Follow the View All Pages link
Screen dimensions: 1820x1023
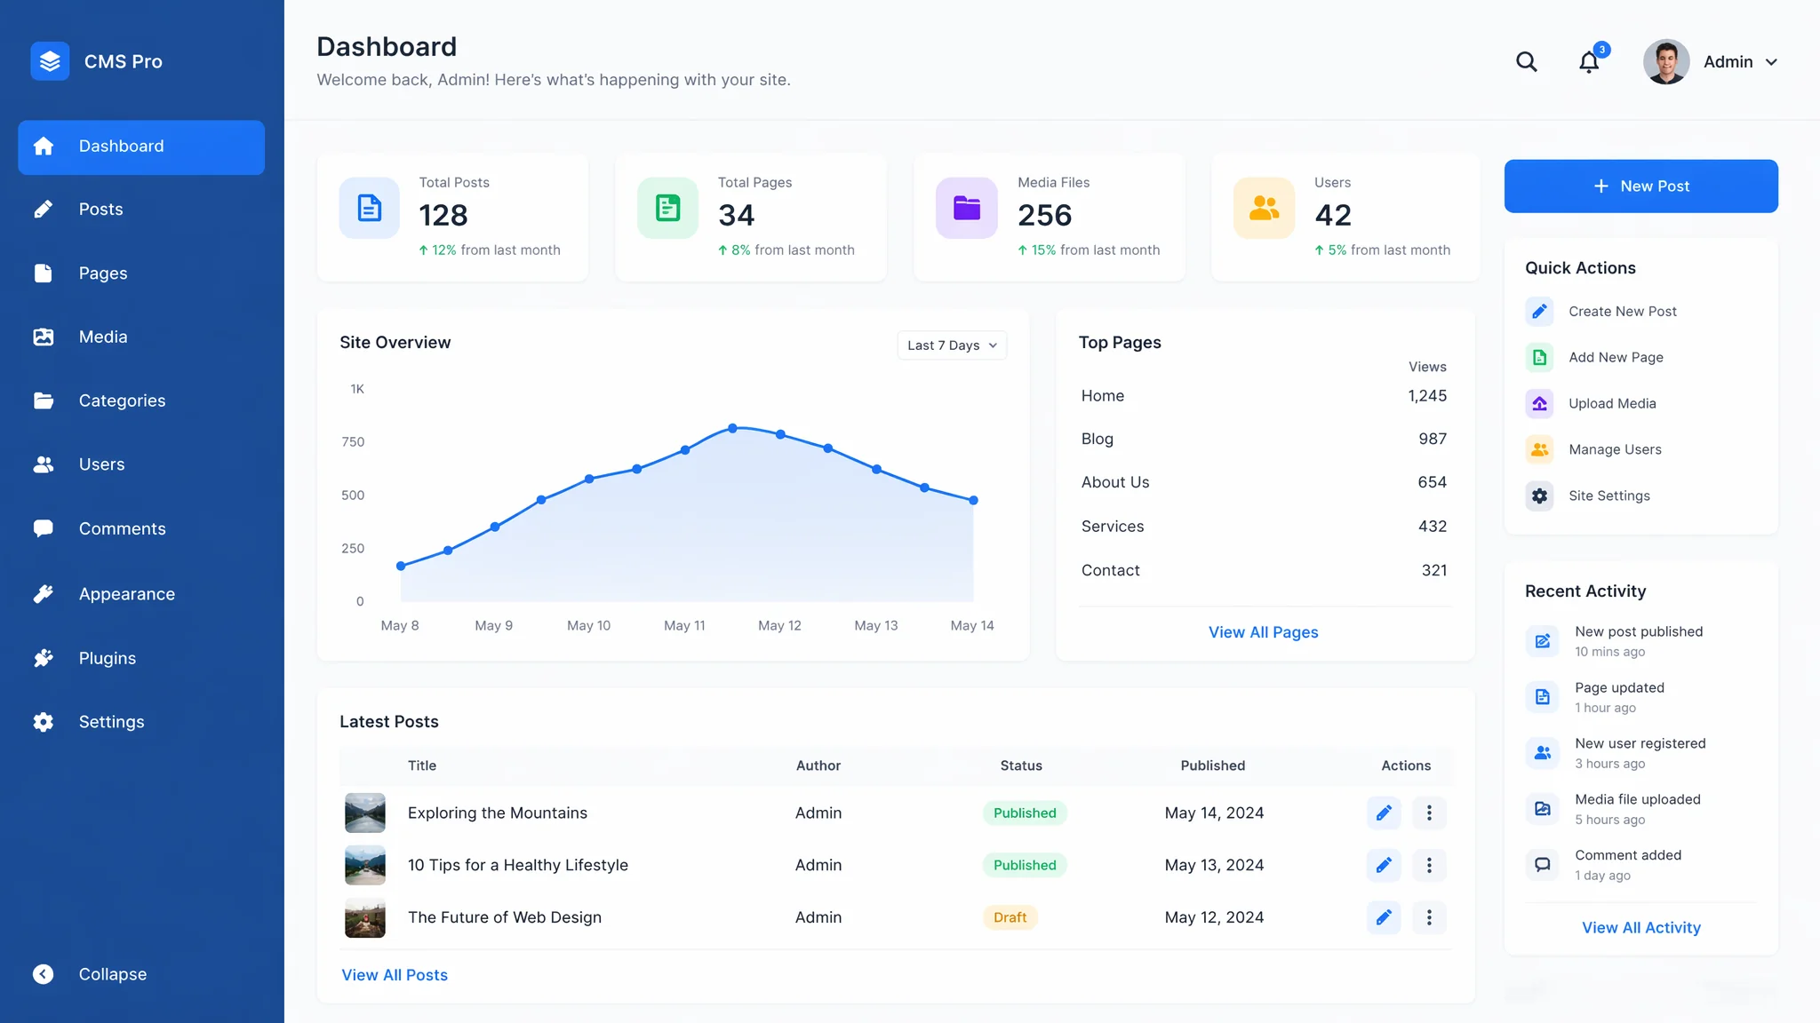tap(1263, 632)
